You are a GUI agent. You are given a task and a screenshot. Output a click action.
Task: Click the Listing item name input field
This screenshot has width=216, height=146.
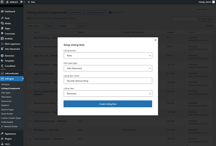pos(108,81)
